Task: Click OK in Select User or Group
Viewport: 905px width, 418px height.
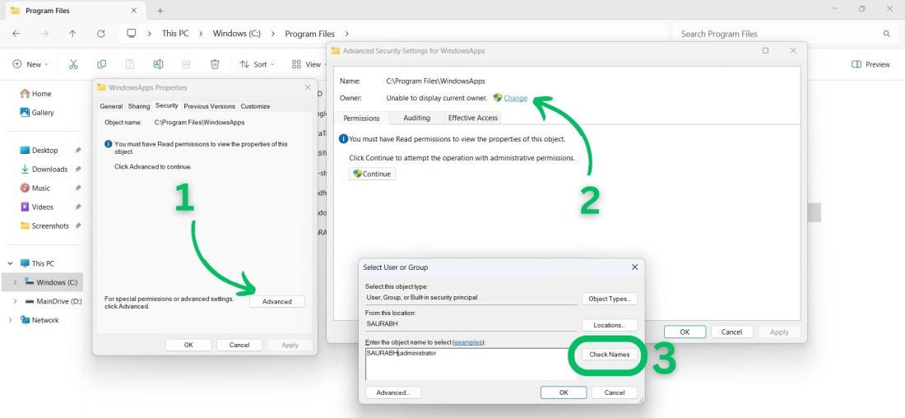Action: [x=564, y=392]
